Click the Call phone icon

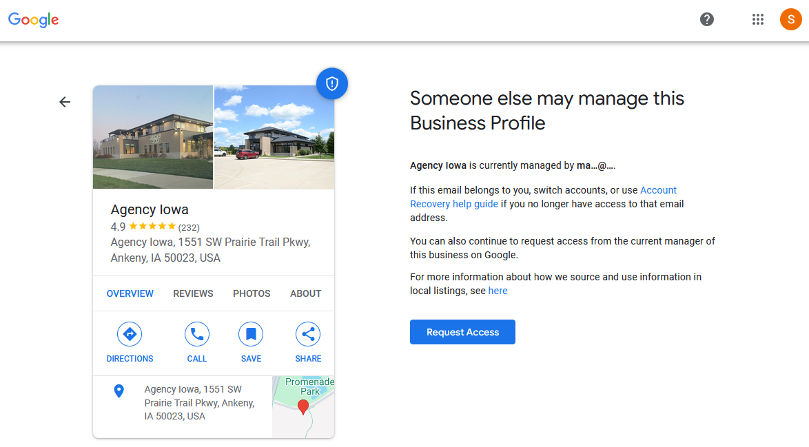tap(197, 334)
